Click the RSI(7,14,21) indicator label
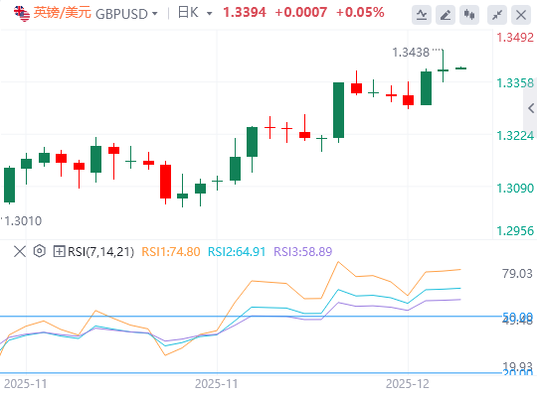This screenshot has height=395, width=537. pyautogui.click(x=100, y=252)
